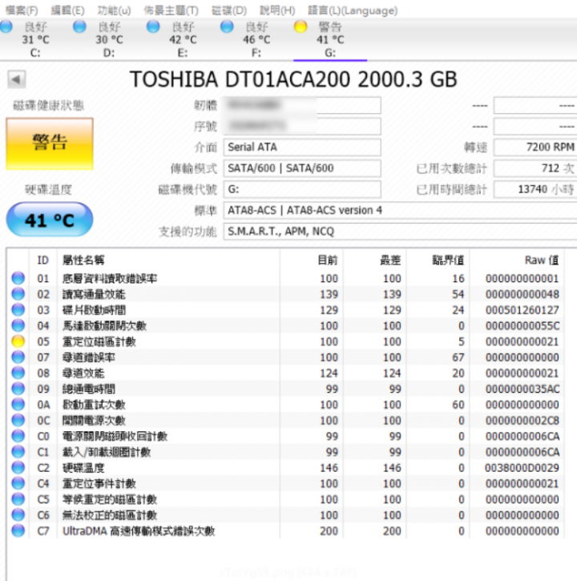
Task: Select drive E: blue status orb
Action: (x=153, y=26)
